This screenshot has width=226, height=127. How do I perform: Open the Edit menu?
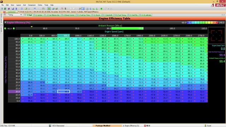click(7, 5)
